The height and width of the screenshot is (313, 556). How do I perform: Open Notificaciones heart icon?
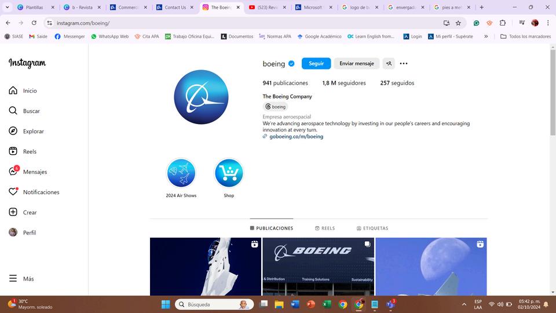34,192
